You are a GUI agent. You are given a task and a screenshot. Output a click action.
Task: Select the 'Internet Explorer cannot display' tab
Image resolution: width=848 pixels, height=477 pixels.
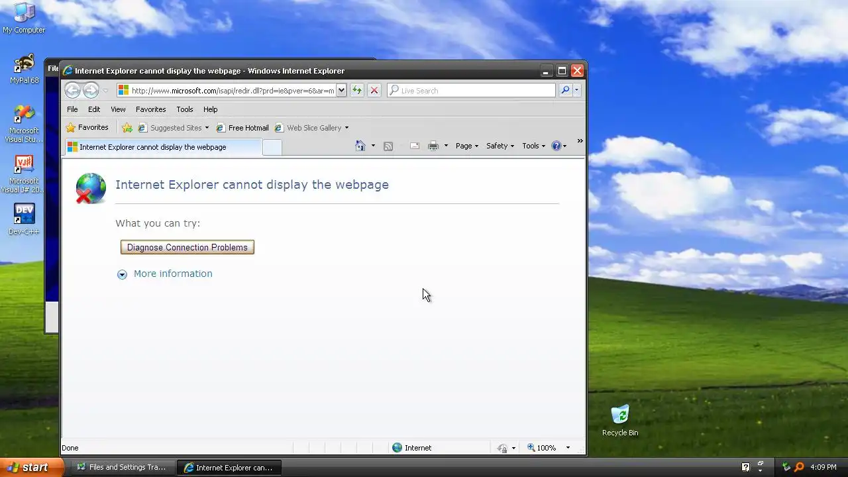point(162,147)
